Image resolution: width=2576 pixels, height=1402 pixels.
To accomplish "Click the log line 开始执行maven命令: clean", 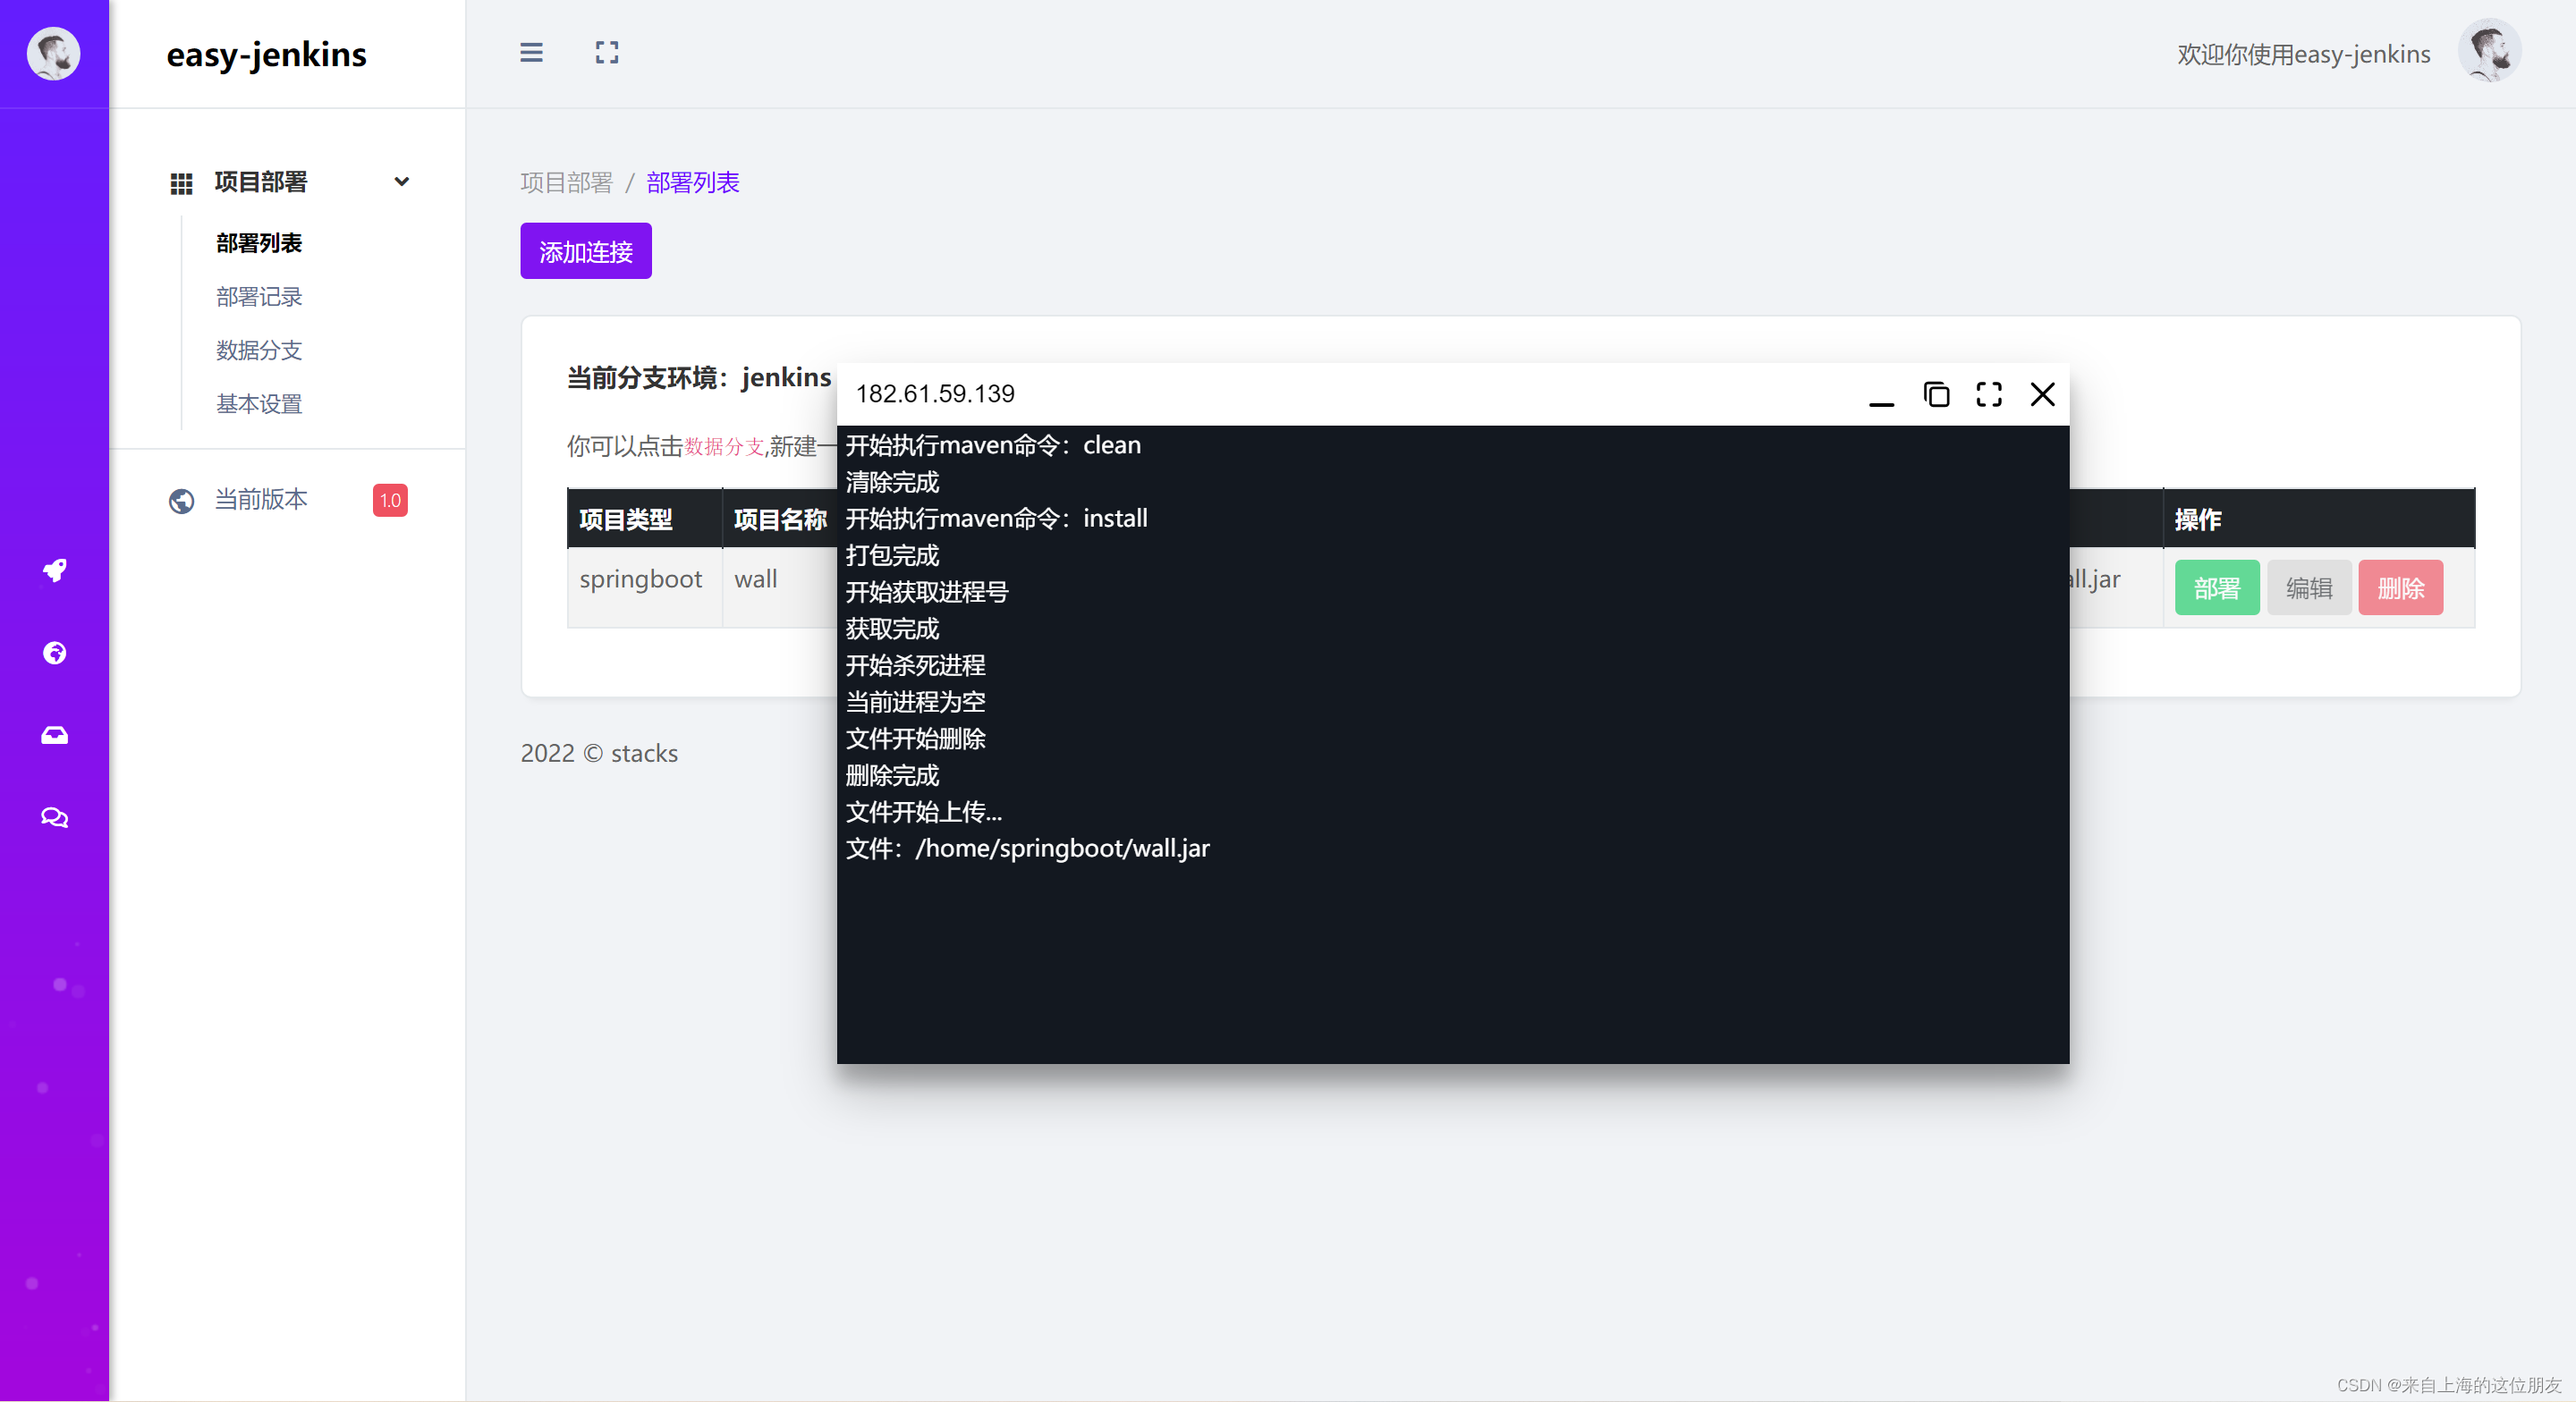I will coord(993,445).
